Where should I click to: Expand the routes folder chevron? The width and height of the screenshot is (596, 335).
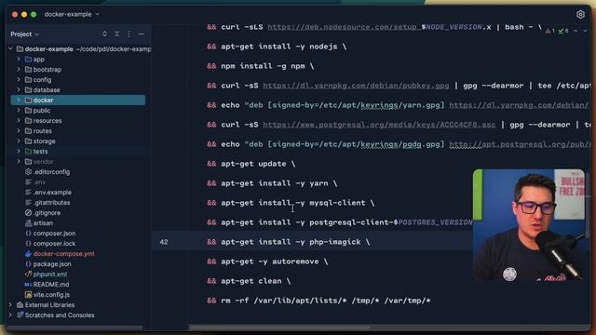(19, 131)
